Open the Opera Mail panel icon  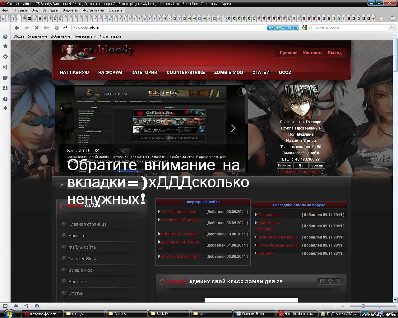pyautogui.click(x=5, y=36)
